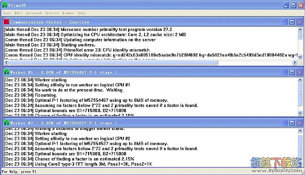The width and height of the screenshot is (305, 175).
Task: Open the Options menu
Action: point(52,13)
